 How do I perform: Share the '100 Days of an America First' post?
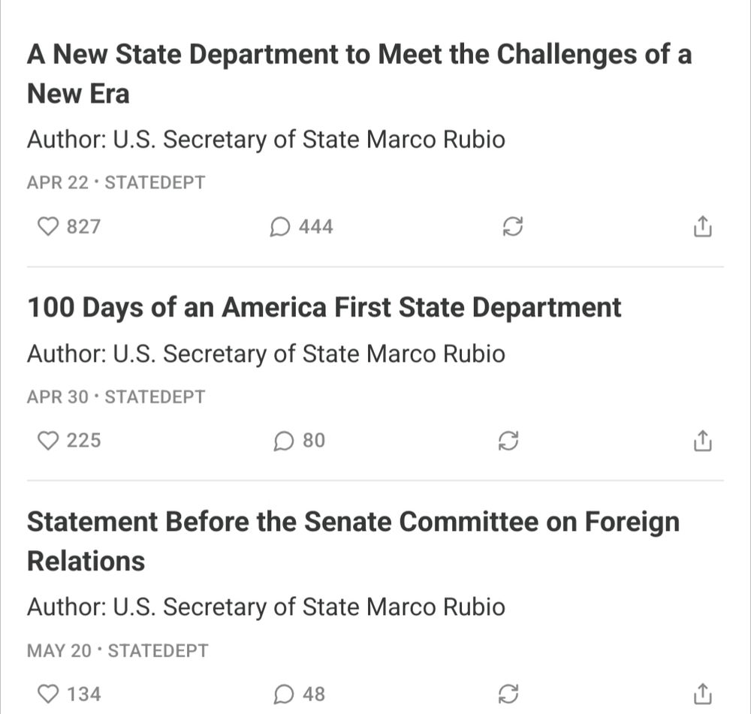(x=703, y=441)
